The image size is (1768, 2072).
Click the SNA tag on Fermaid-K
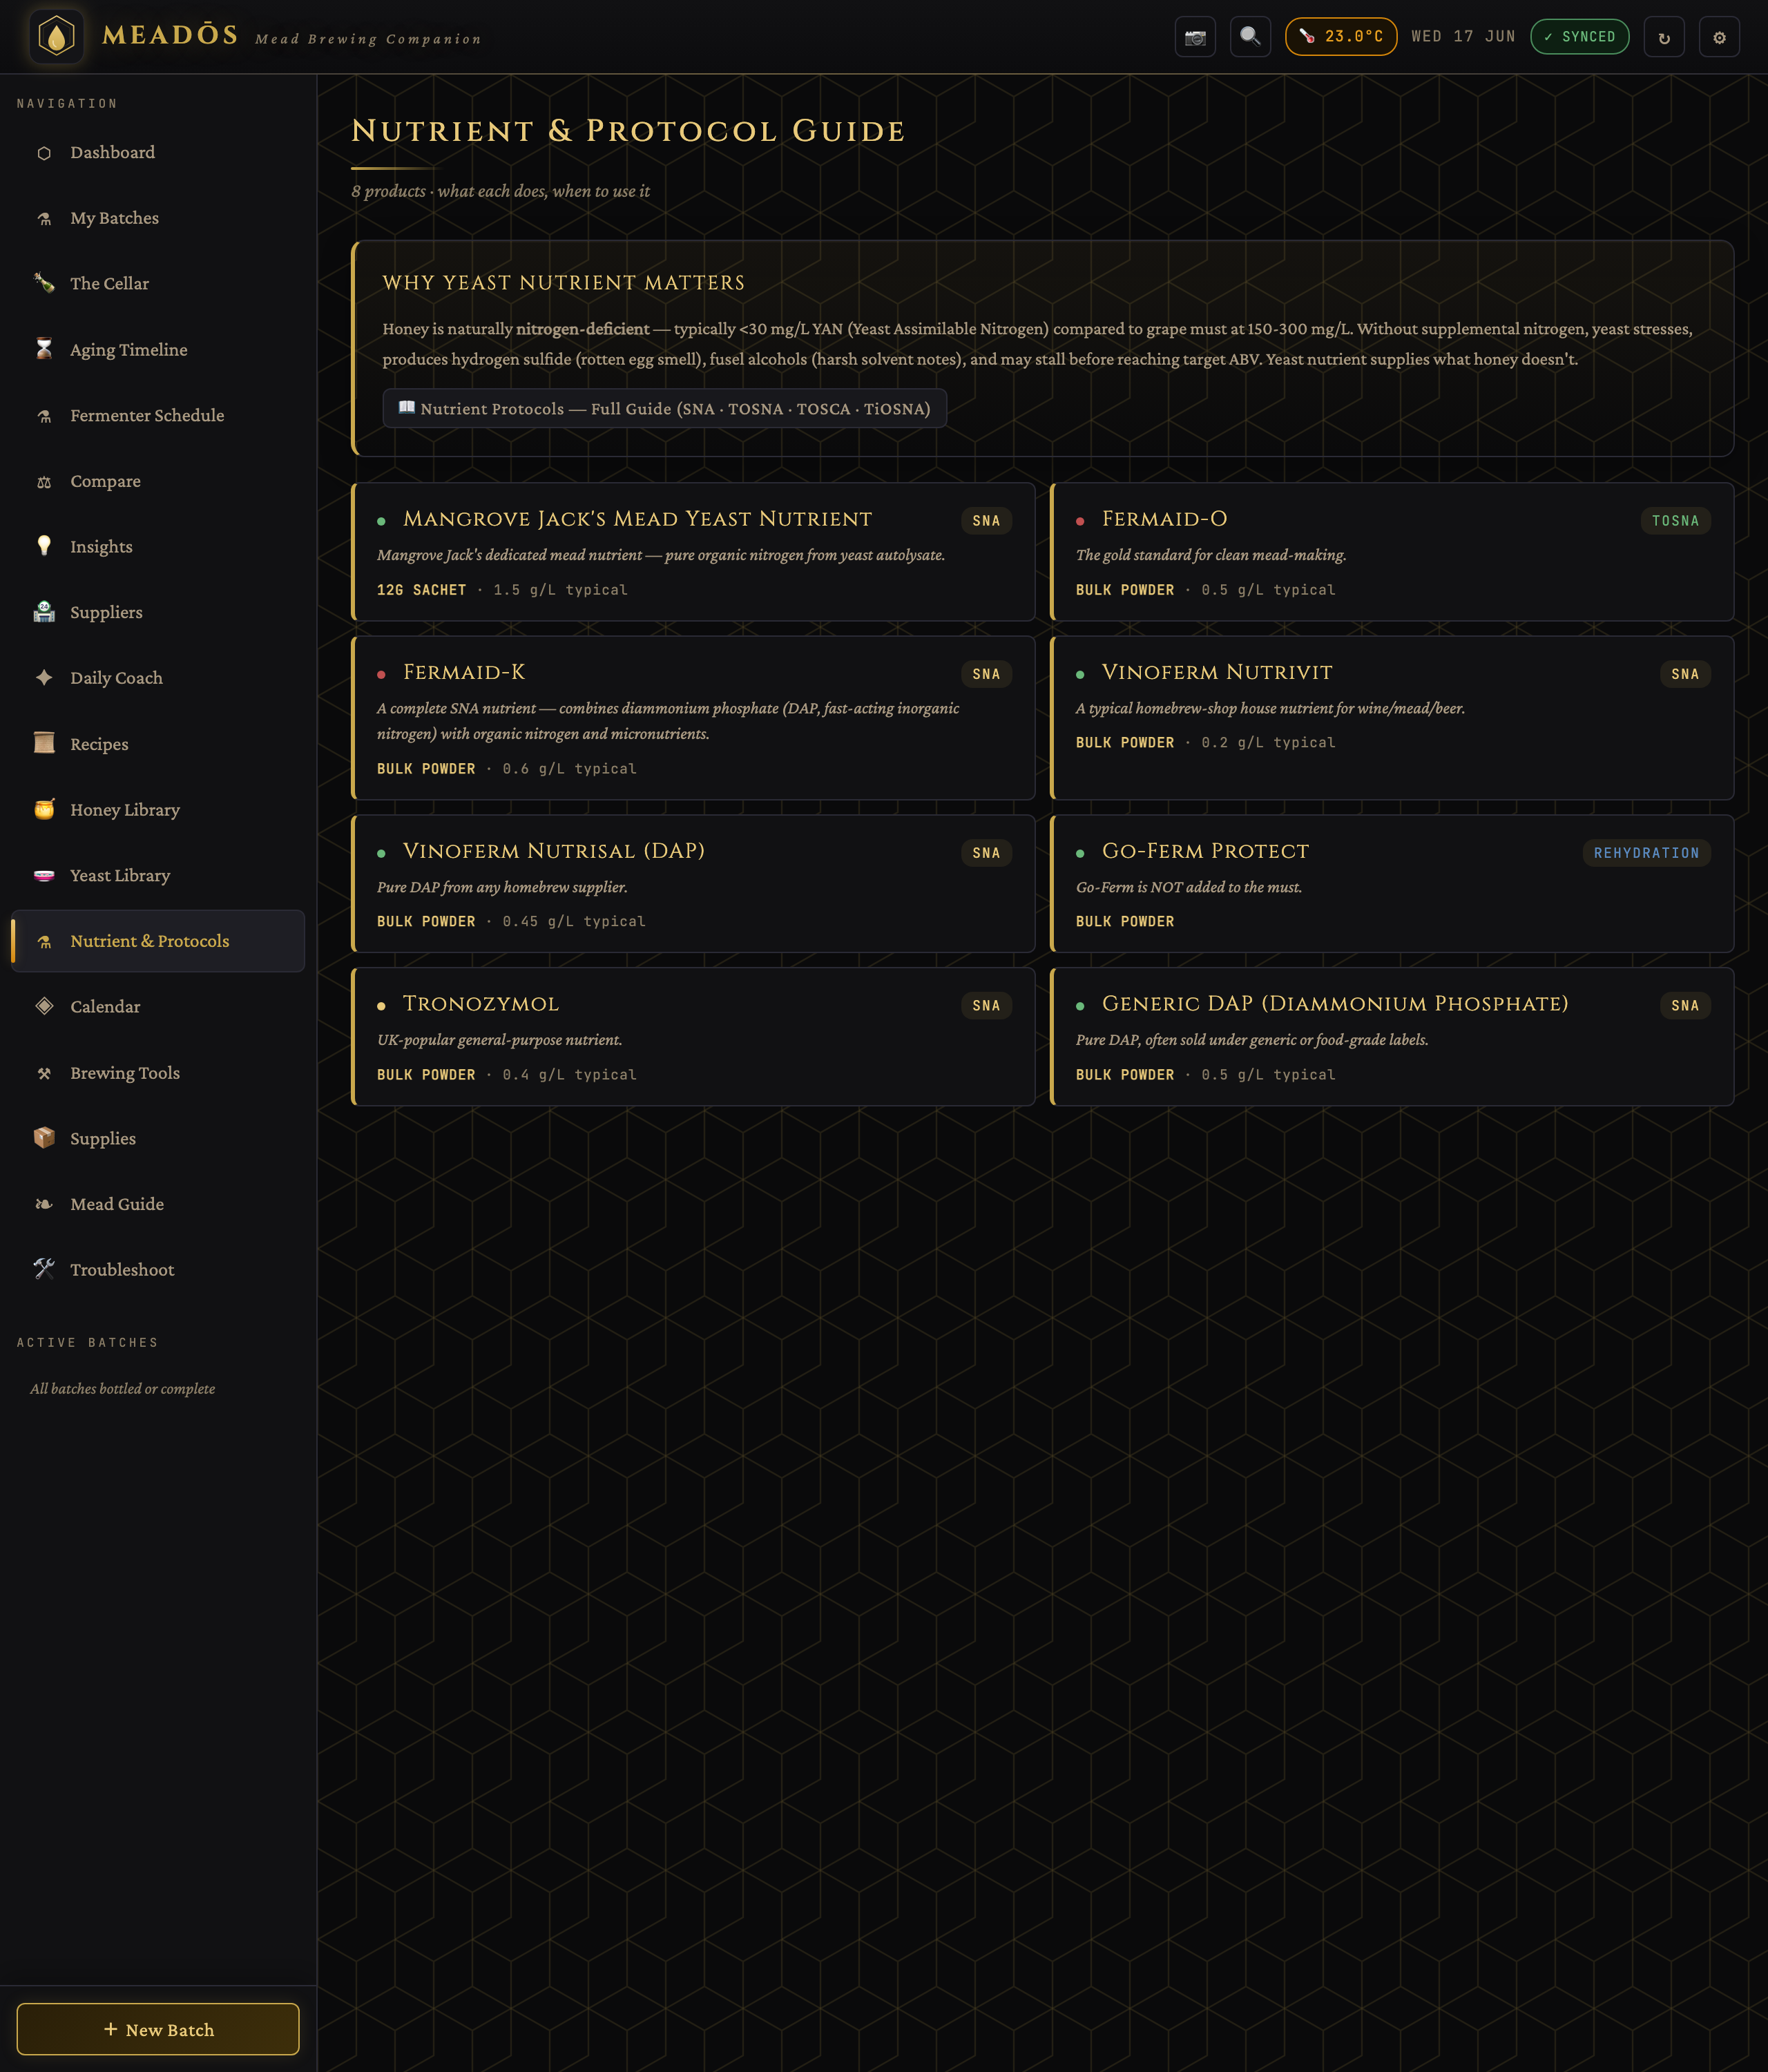(986, 674)
